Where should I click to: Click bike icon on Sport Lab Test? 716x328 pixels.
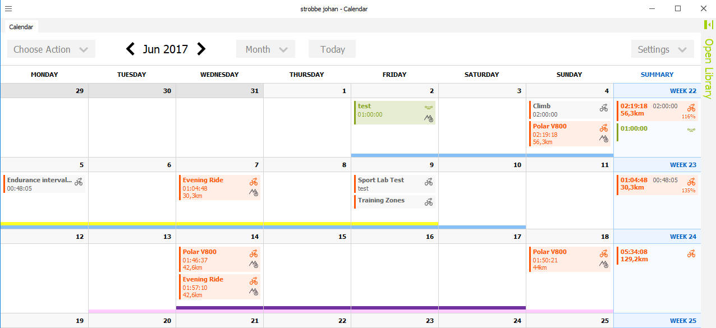point(429,182)
